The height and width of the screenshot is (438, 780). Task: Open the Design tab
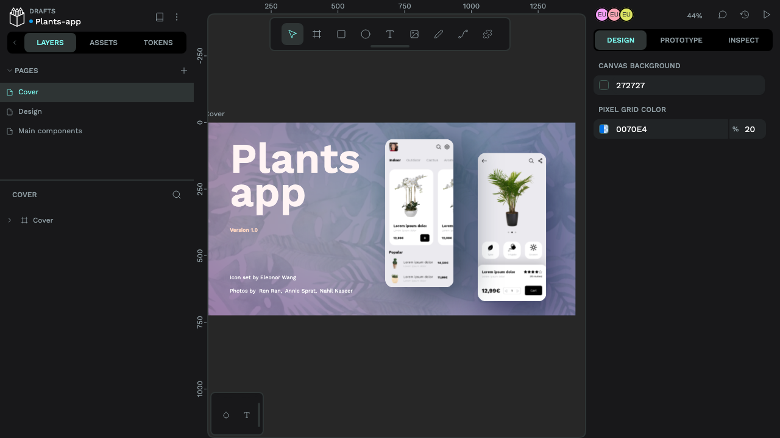(620, 40)
